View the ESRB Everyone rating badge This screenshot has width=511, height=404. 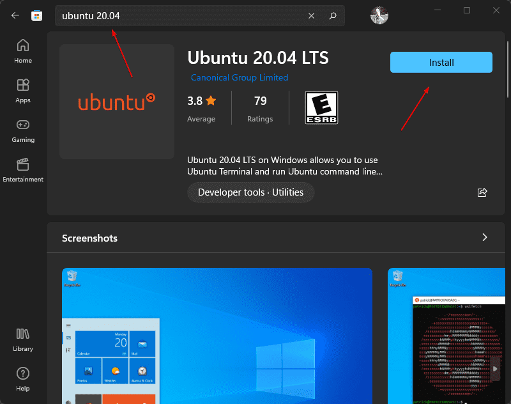(x=321, y=107)
